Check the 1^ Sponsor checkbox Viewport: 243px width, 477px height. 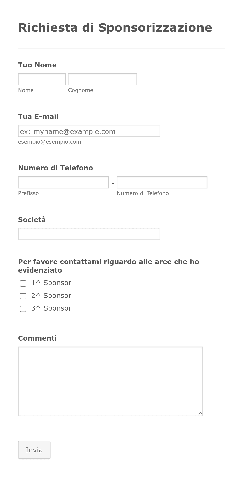coord(23,283)
